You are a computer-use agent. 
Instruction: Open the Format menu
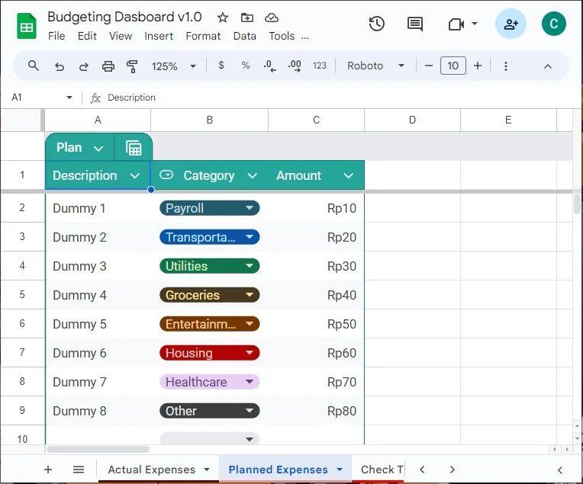point(203,36)
